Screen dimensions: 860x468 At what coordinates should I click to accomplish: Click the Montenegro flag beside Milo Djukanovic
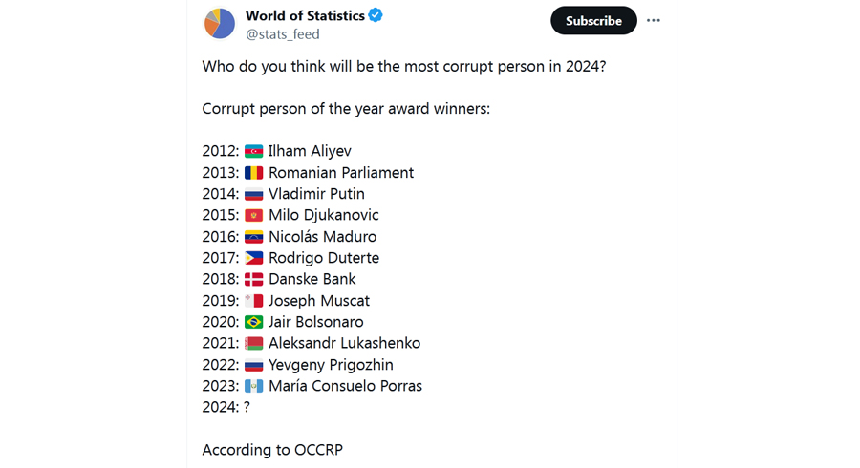[253, 215]
